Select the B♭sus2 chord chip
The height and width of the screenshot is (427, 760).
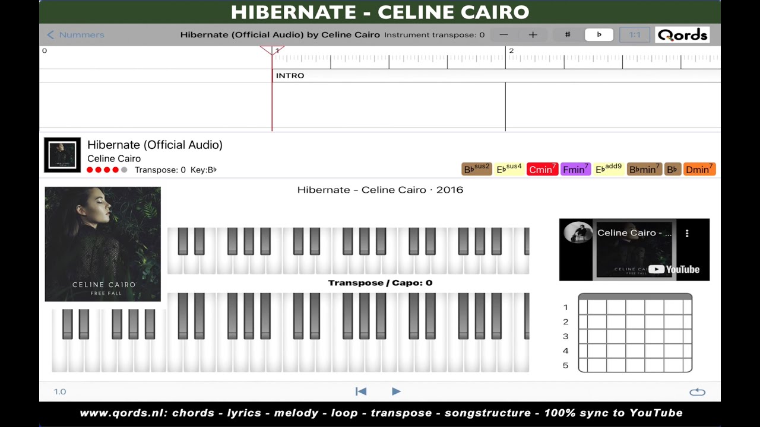click(477, 169)
